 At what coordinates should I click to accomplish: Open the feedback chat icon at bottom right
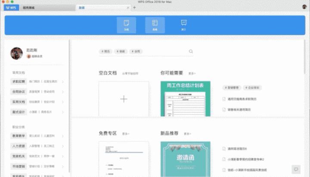(x=296, y=170)
